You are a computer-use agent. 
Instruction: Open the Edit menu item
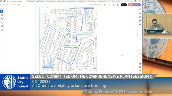coord(7,5)
